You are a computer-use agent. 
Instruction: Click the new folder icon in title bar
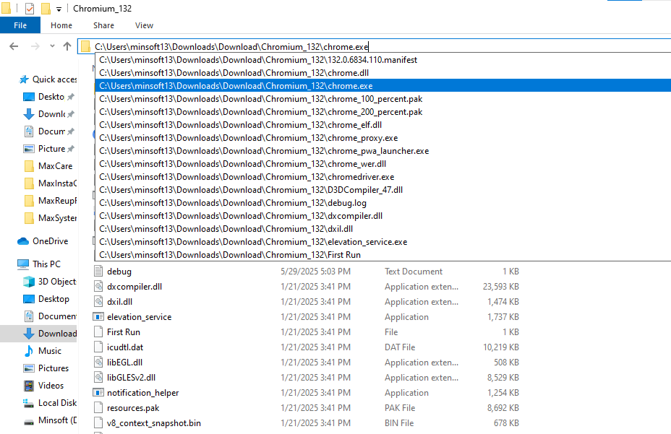[x=46, y=8]
